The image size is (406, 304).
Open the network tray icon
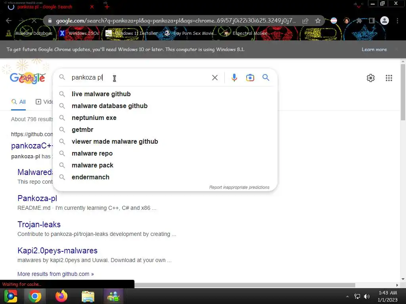[x=357, y=296]
